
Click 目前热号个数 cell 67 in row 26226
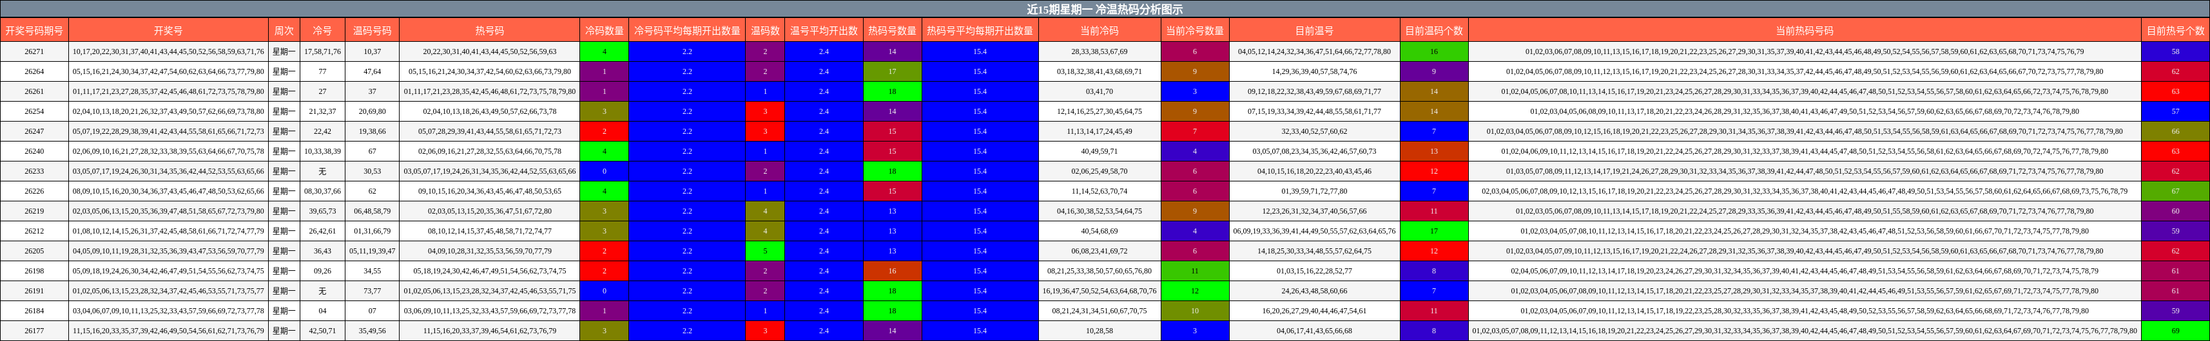tap(2175, 191)
